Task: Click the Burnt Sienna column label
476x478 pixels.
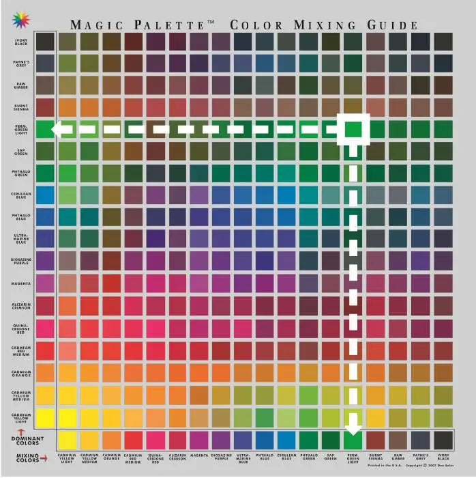Action: click(376, 457)
